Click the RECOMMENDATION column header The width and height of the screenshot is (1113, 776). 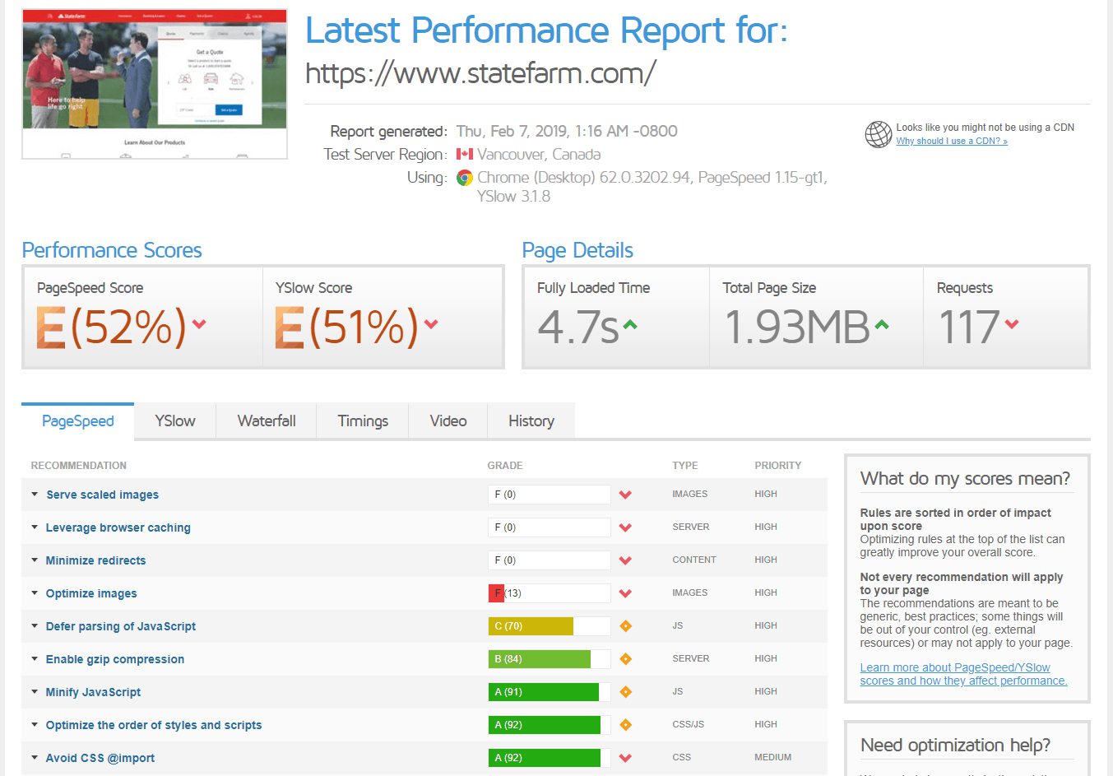pyautogui.click(x=79, y=466)
